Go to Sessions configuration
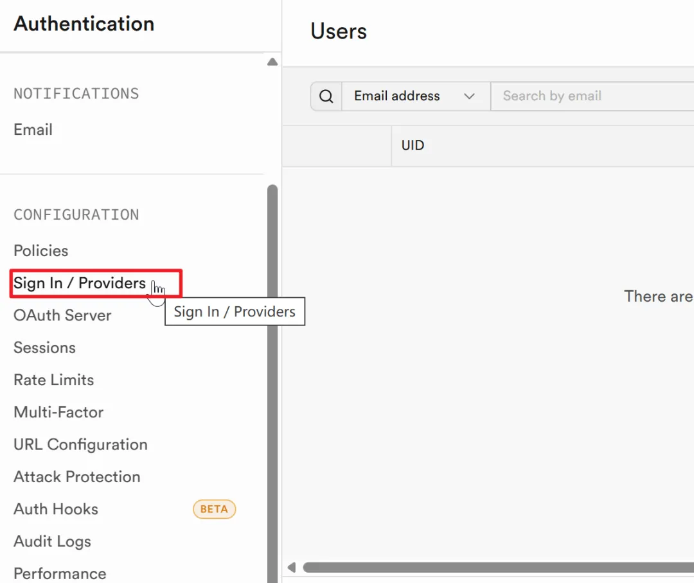694x583 pixels. click(44, 347)
